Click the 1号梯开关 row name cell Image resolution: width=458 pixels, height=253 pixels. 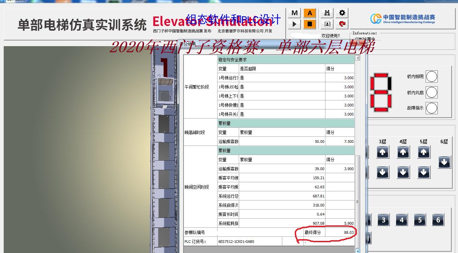pos(228,114)
